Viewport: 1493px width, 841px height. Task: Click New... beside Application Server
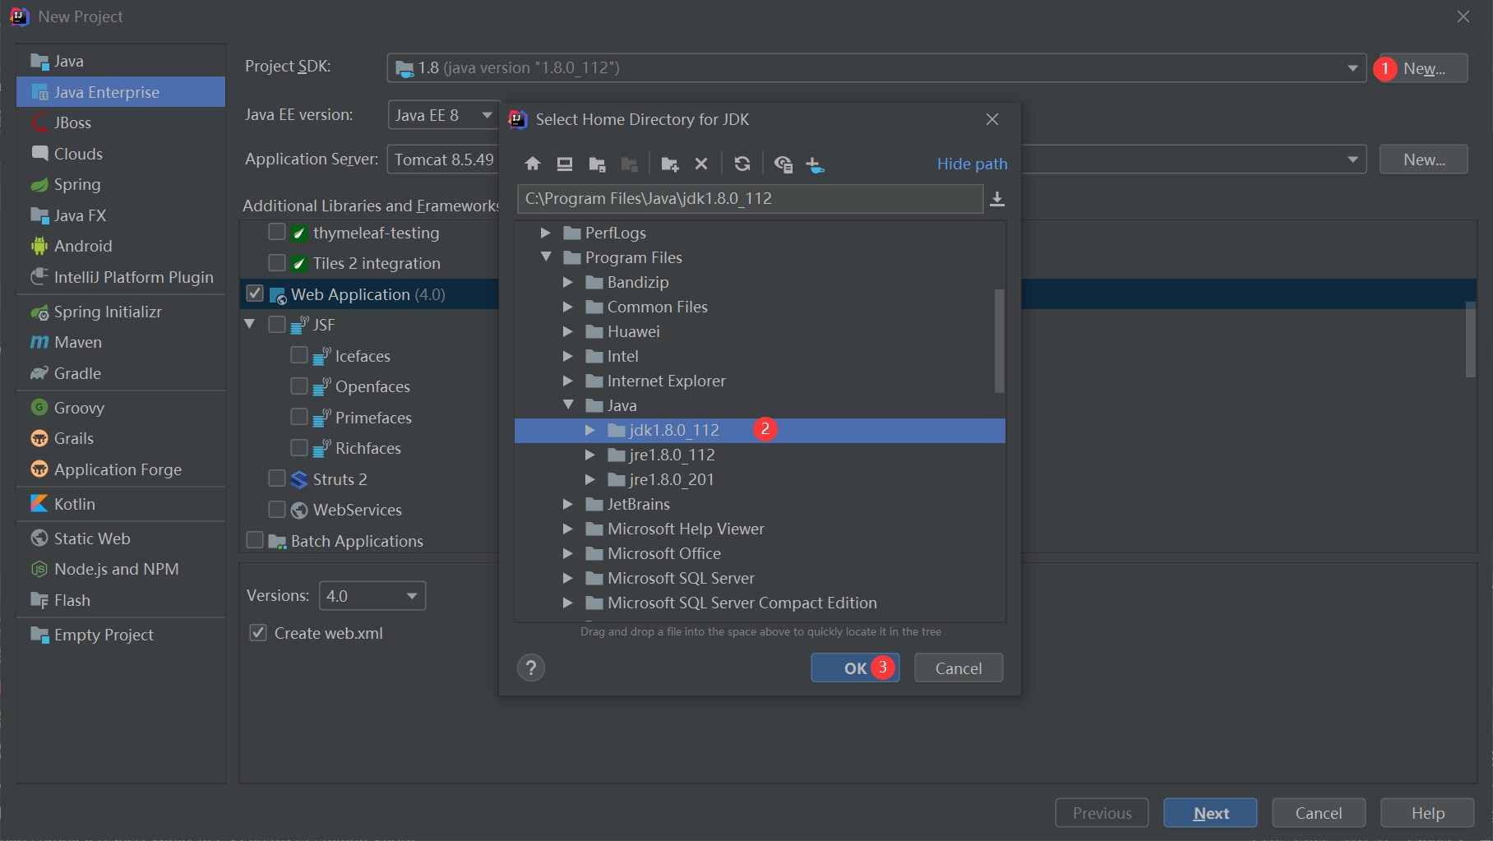click(x=1424, y=159)
